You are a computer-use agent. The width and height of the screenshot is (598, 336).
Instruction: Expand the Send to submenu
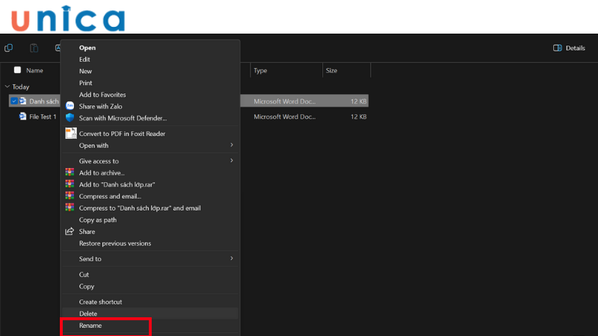[231, 258]
